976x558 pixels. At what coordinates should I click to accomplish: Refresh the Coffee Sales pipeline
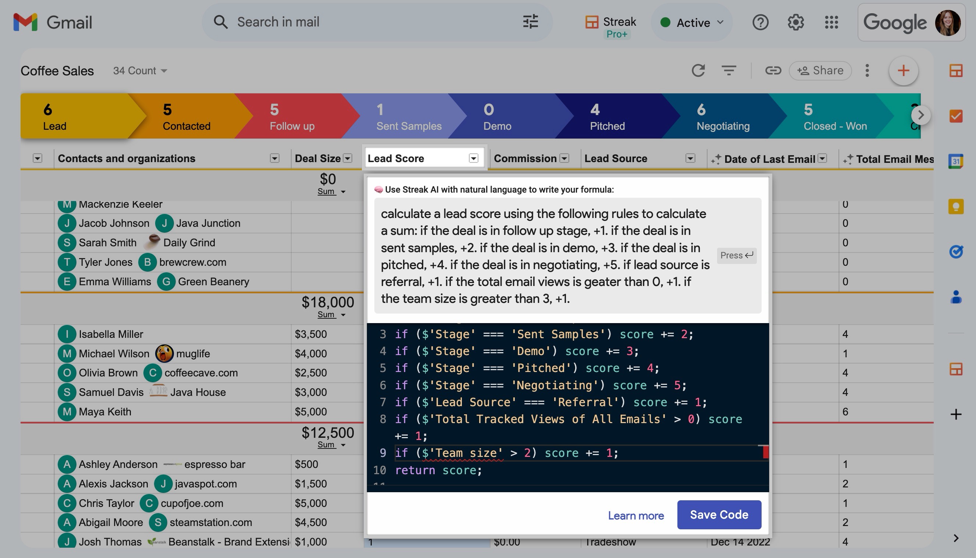(x=698, y=71)
